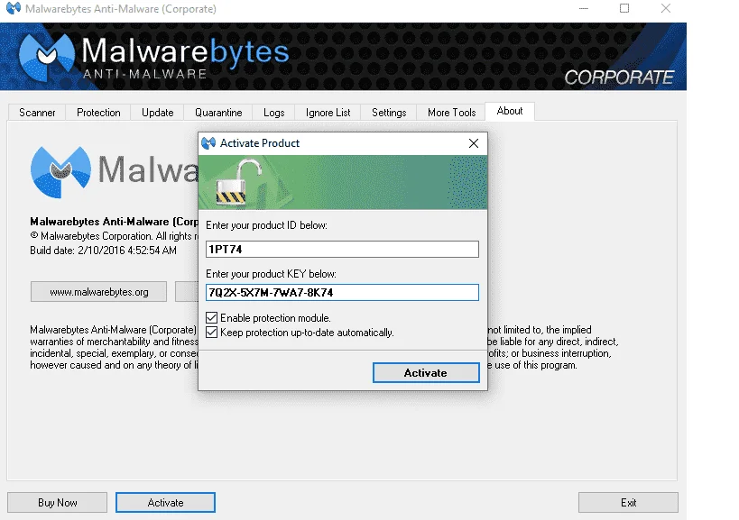Click the 'Enter your product KEY below:' label

coord(271,274)
